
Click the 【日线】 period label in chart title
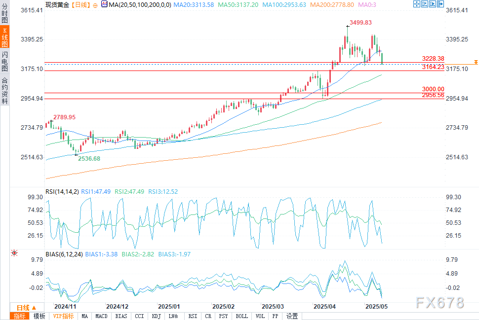point(80,4)
